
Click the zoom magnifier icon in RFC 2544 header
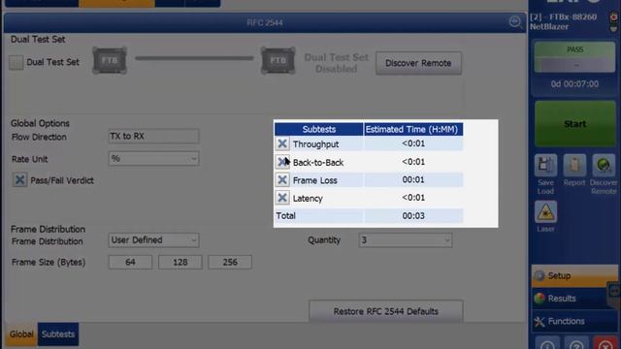point(515,21)
